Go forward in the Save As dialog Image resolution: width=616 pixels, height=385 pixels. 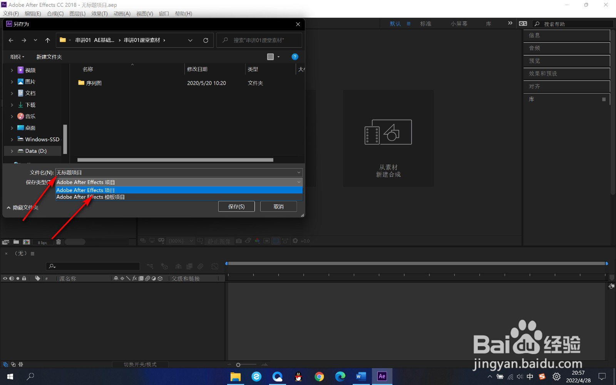[x=24, y=40]
